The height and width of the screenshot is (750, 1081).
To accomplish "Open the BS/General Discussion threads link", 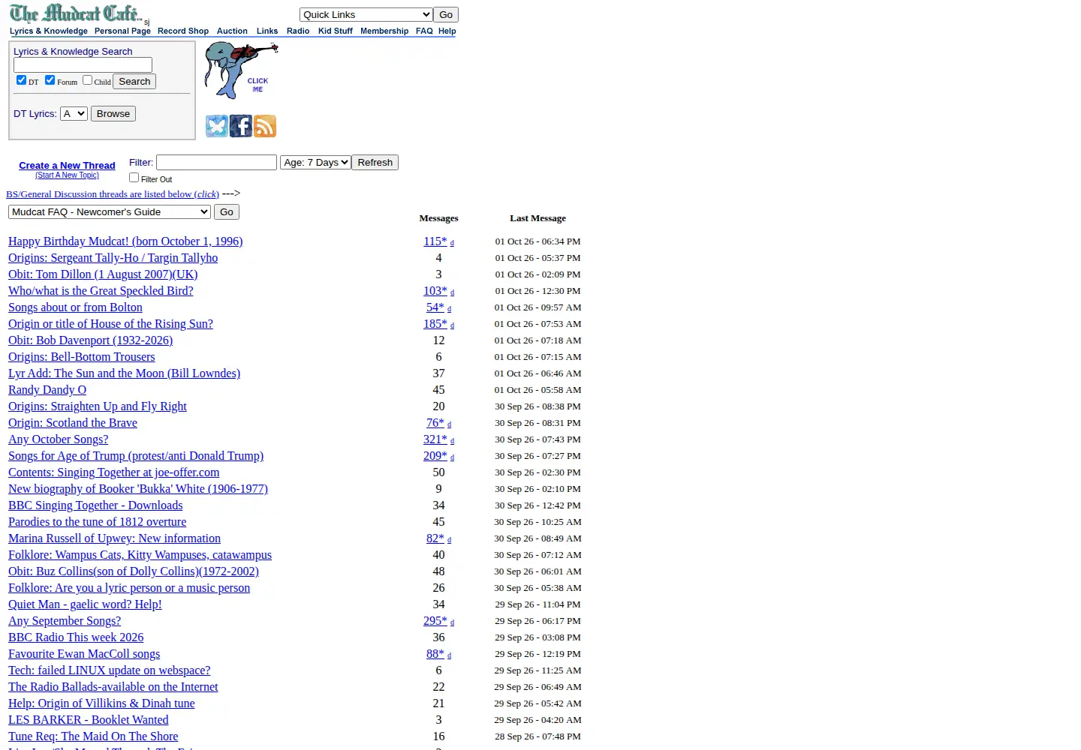I will (113, 194).
